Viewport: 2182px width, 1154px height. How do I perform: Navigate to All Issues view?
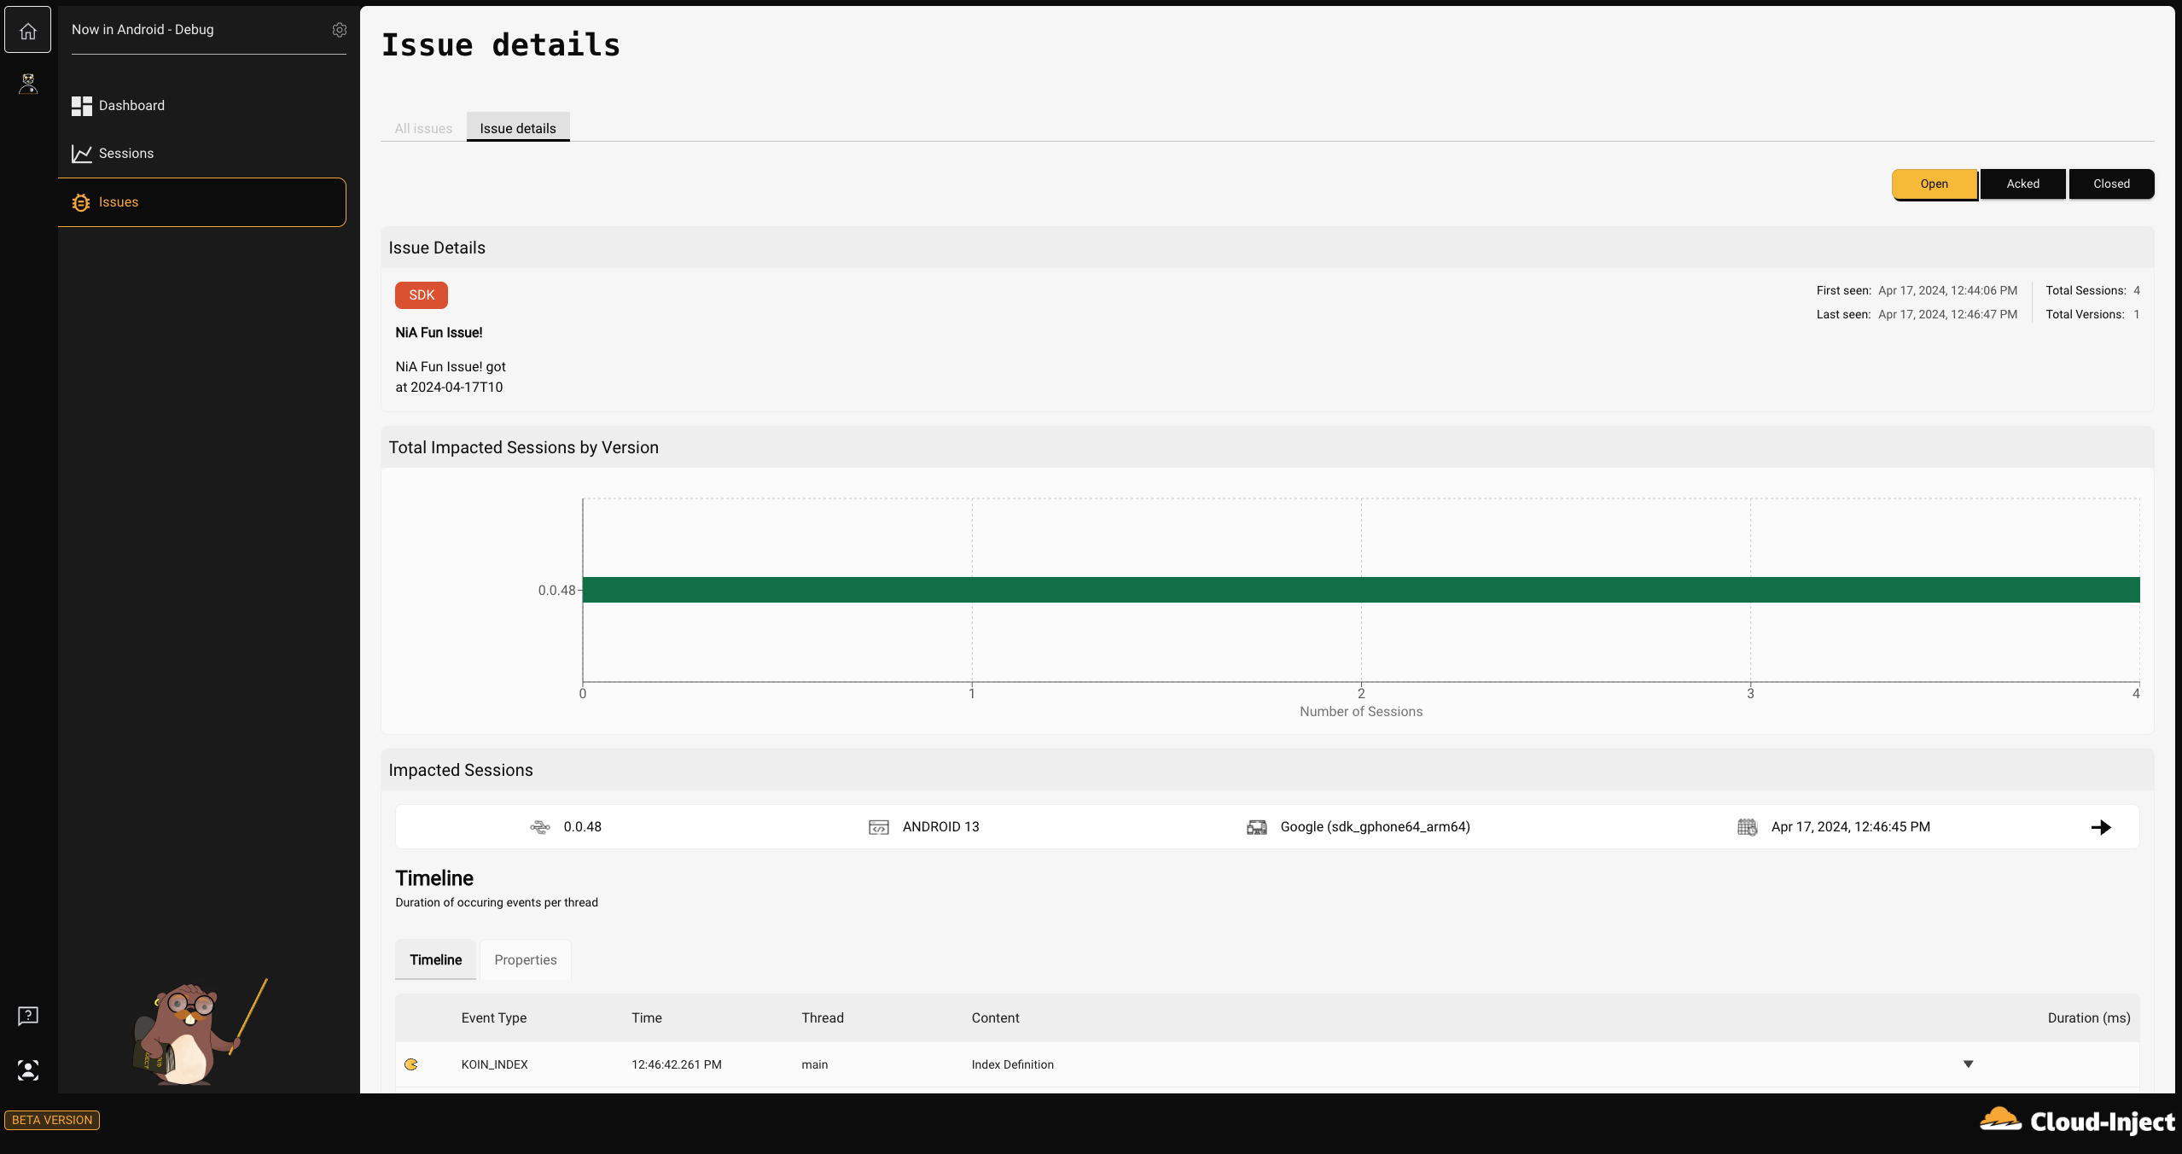tap(423, 127)
